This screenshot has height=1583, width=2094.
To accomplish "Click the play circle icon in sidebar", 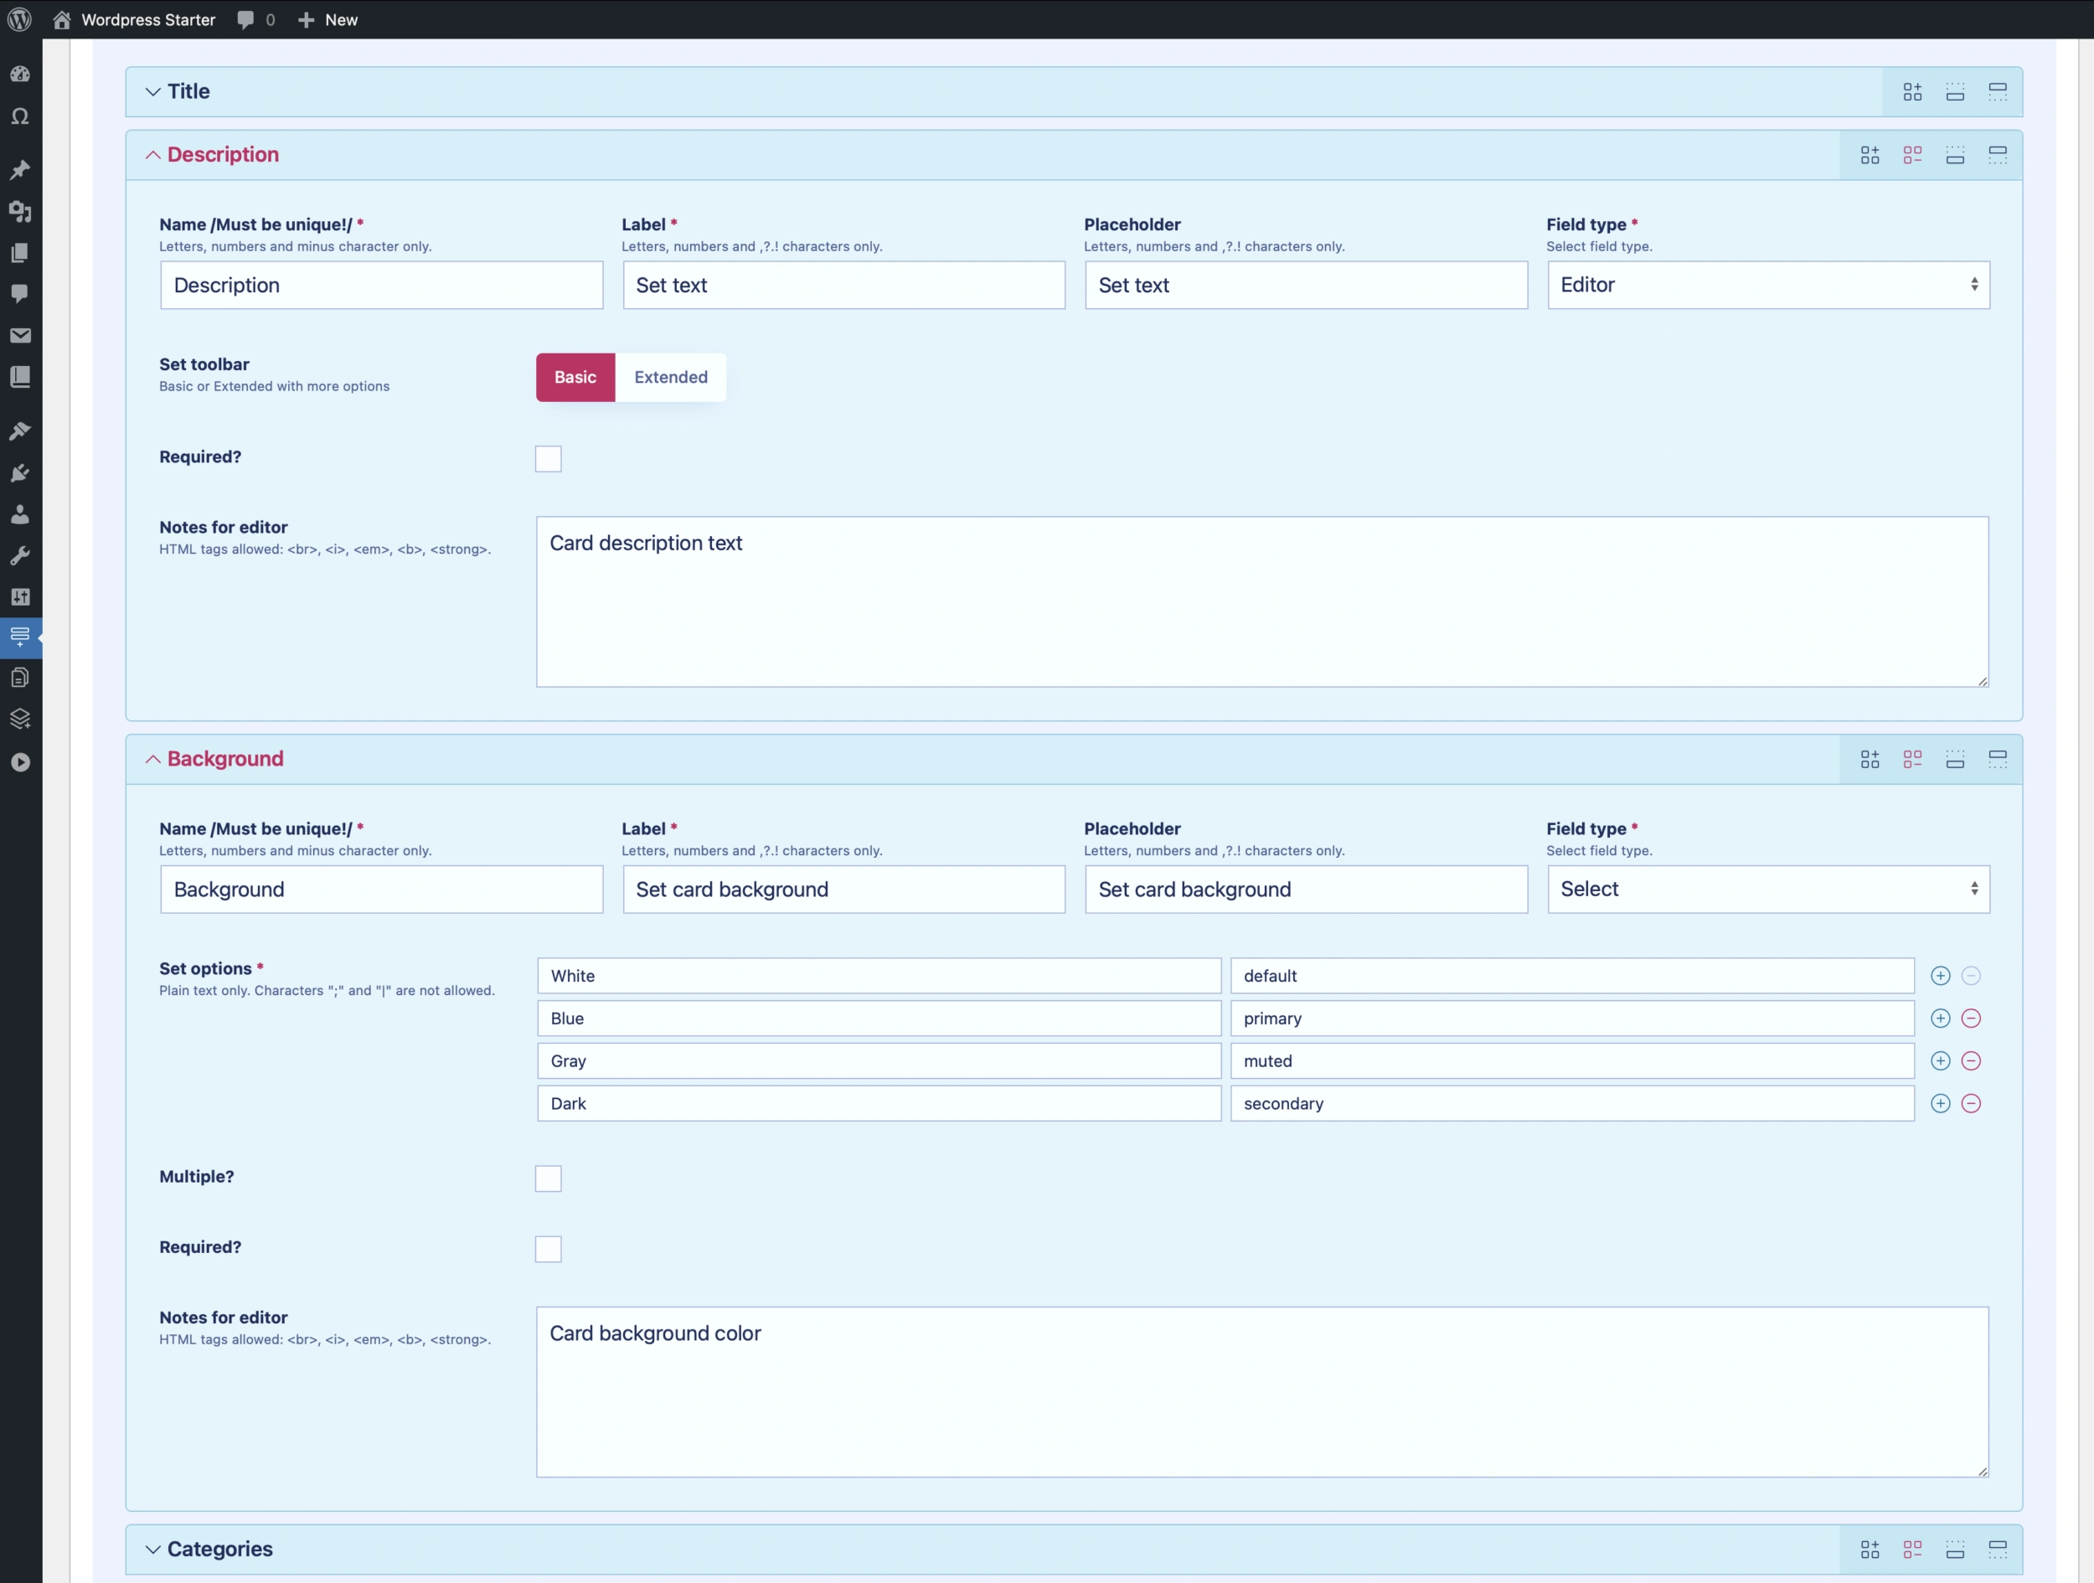I will (x=20, y=762).
